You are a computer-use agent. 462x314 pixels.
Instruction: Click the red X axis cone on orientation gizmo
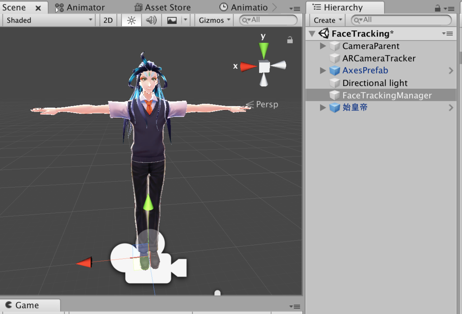click(x=248, y=67)
